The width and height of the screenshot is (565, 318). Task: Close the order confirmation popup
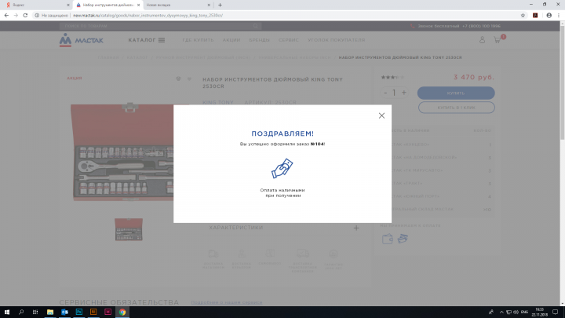point(381,115)
